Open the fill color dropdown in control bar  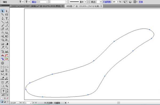tap(23, 2)
